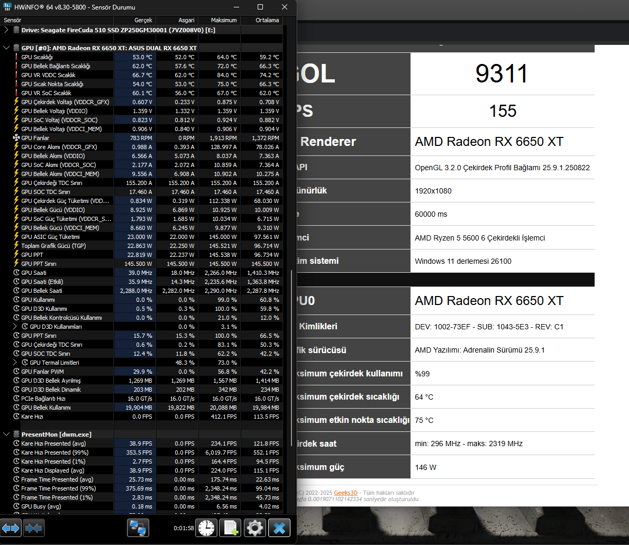
Task: Click the lightning icon beside GPU PPT
Action: [16, 254]
